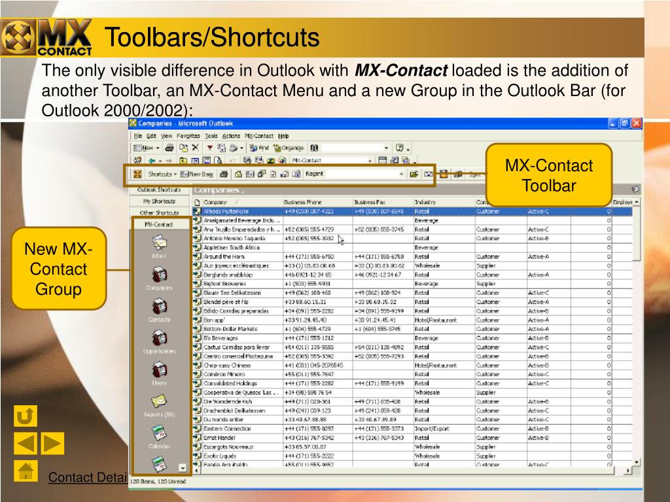The width and height of the screenshot is (670, 502).
Task: Select the MX-Contact group button
Action: [159, 224]
